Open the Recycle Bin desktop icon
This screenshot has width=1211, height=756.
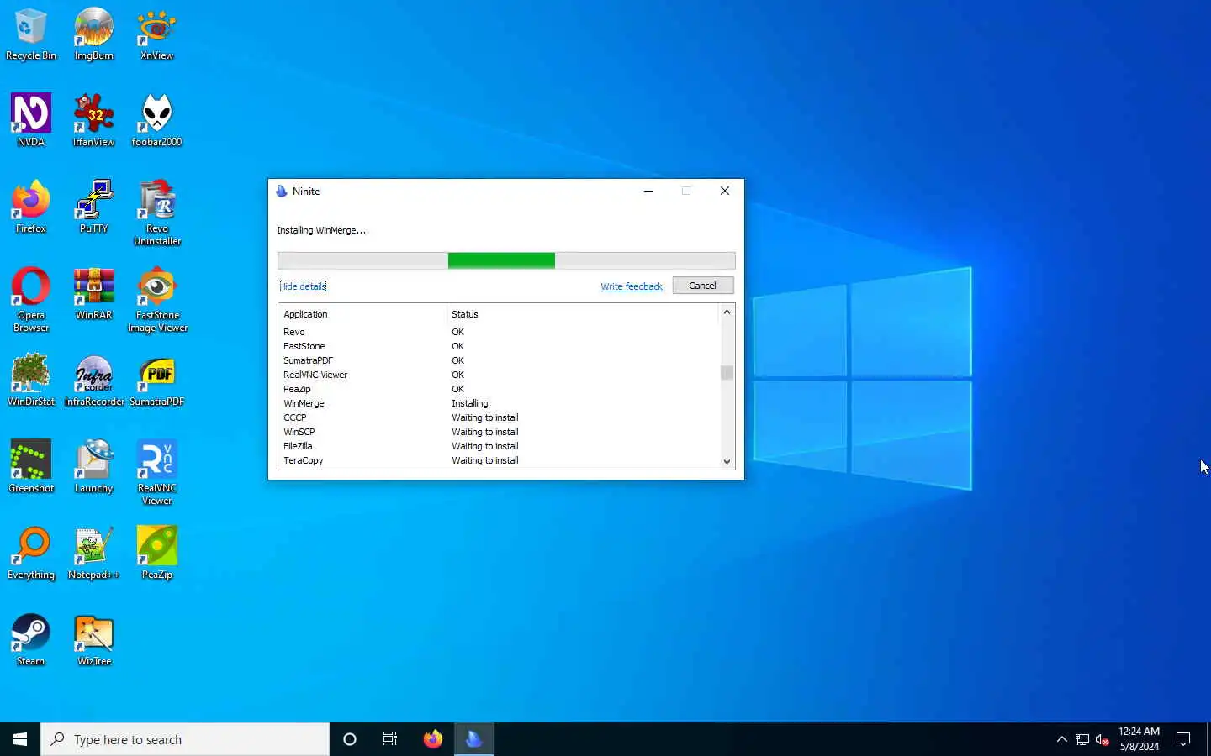coord(31,34)
